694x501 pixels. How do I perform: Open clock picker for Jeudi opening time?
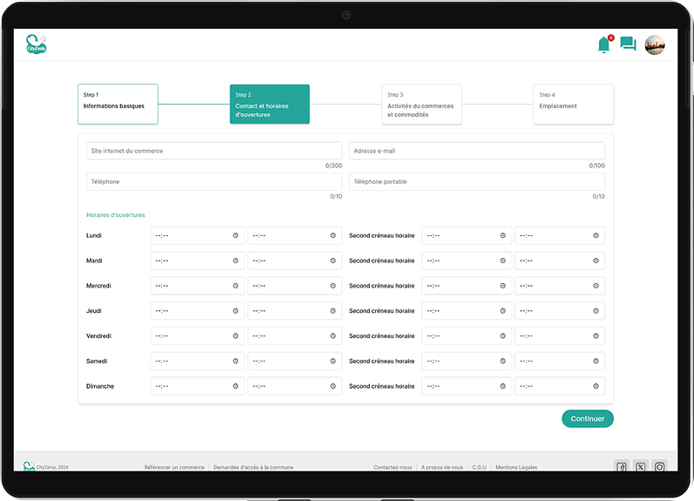(235, 311)
